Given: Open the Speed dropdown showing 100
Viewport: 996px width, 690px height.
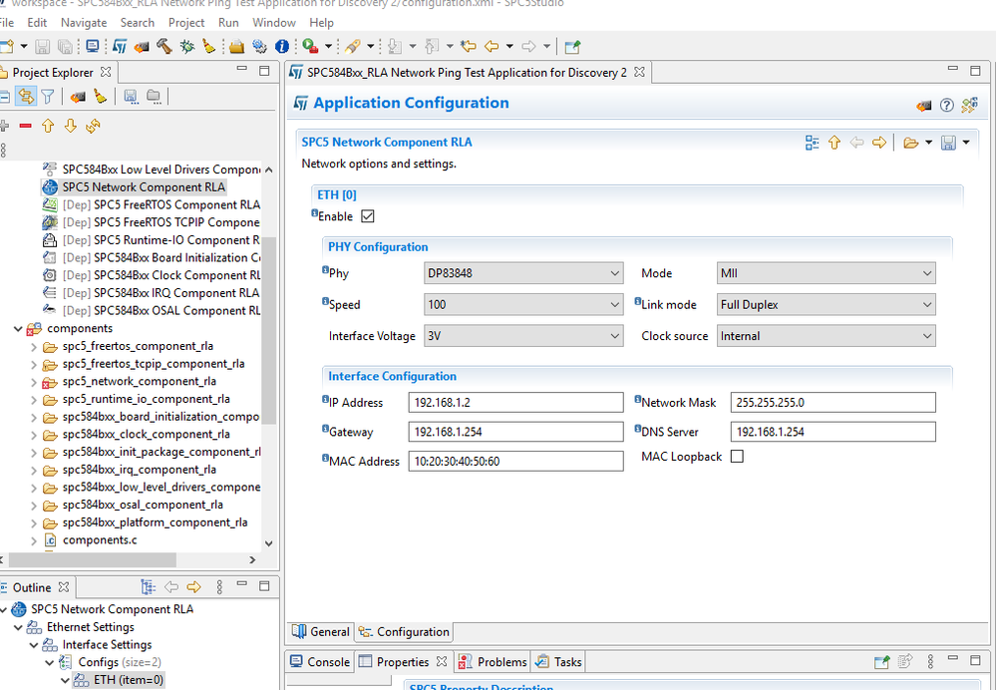Looking at the screenshot, I should point(523,304).
